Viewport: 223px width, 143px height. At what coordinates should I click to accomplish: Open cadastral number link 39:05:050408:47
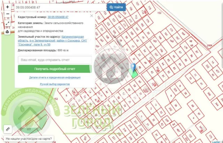(x=58, y=17)
